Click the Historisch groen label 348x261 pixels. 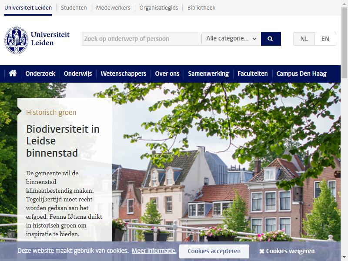(x=51, y=113)
